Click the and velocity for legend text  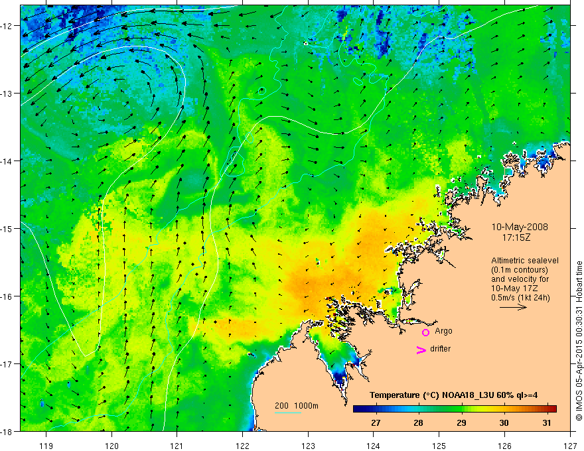pyautogui.click(x=520, y=279)
